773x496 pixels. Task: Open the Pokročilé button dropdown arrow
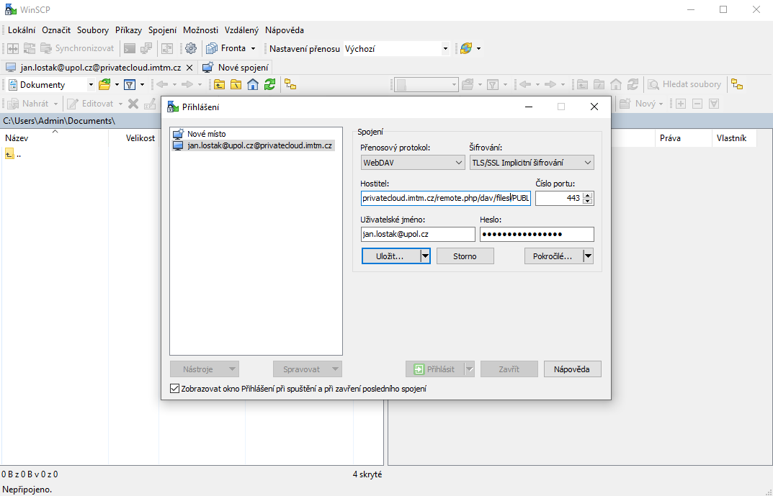(588, 256)
